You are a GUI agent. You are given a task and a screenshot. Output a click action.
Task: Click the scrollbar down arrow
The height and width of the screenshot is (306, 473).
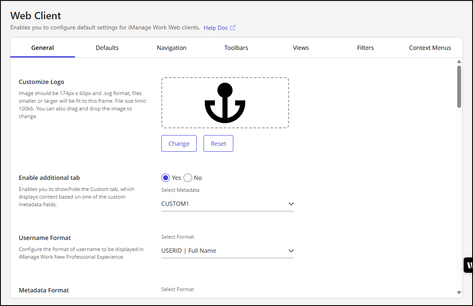click(x=459, y=292)
